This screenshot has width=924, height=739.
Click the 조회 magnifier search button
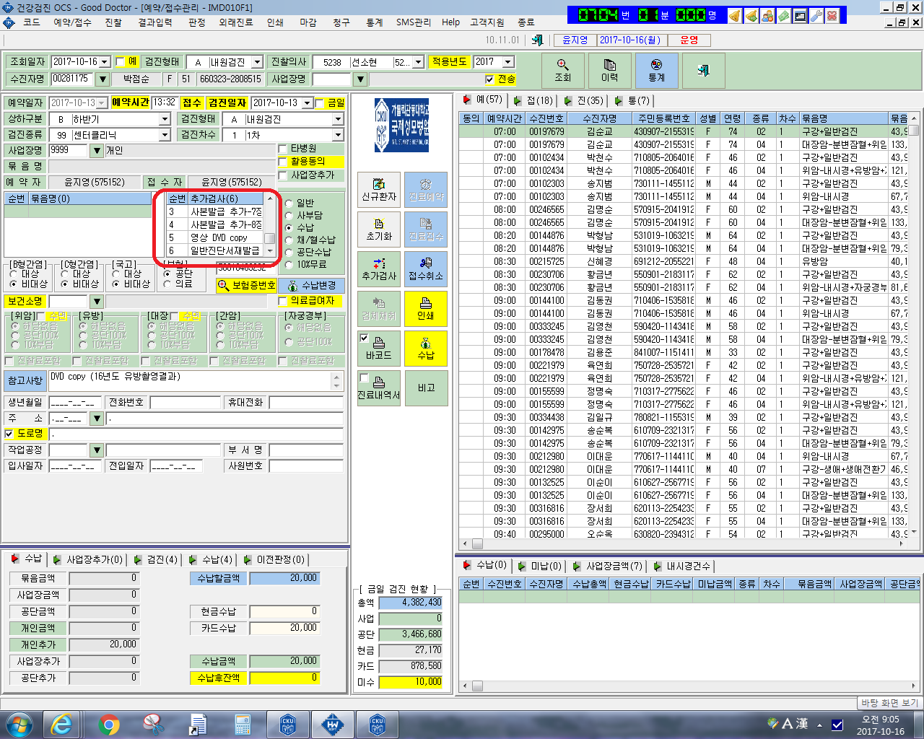[563, 70]
